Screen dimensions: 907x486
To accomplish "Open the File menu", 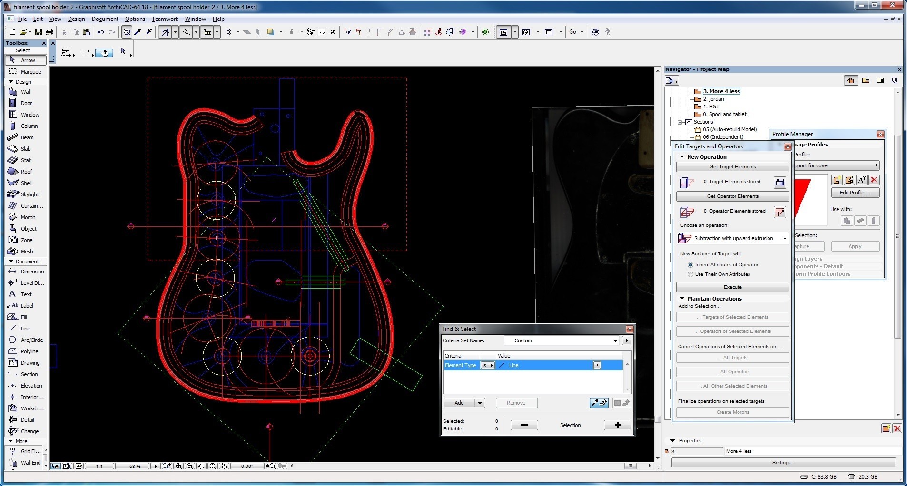I will click(x=22, y=19).
